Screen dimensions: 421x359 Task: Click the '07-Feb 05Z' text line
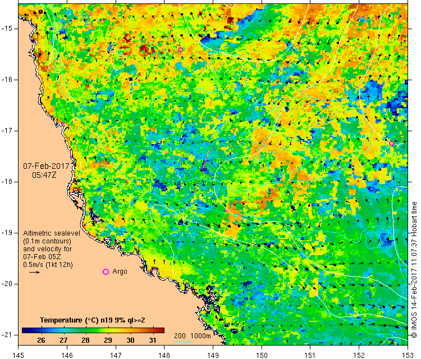pos(42,256)
